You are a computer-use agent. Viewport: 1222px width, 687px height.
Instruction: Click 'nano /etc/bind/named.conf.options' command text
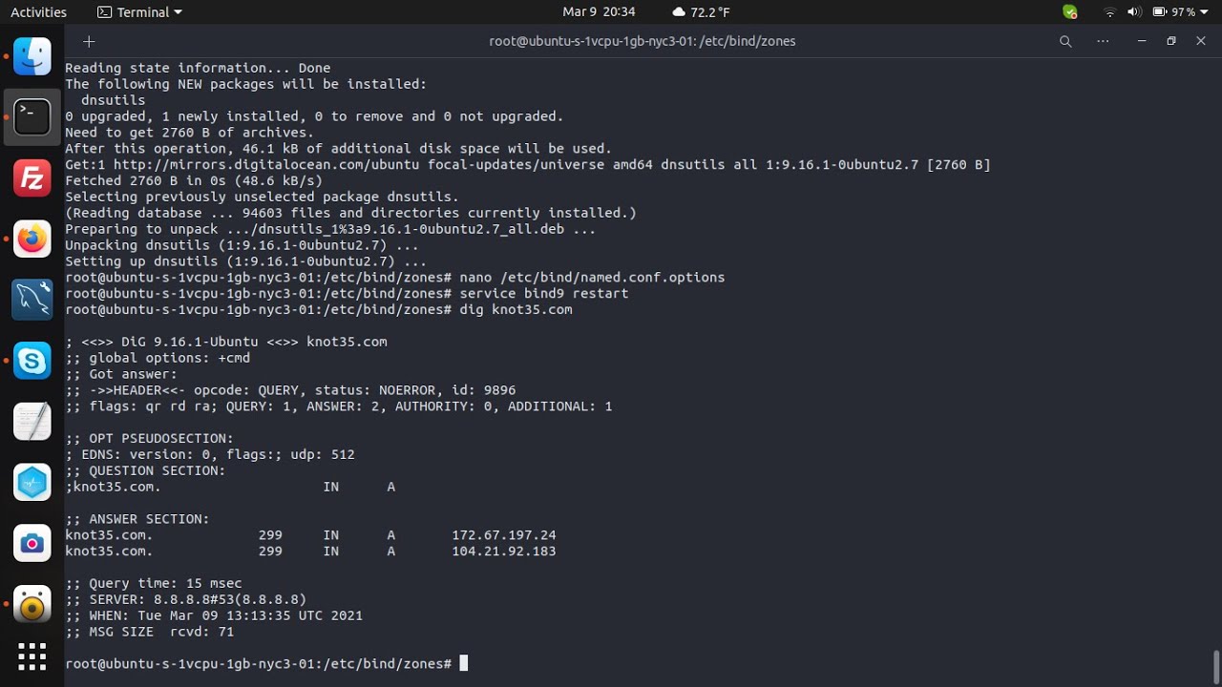click(592, 277)
